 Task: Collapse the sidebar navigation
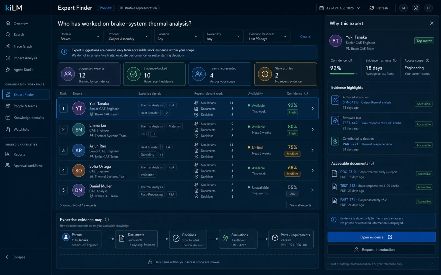pos(16,257)
